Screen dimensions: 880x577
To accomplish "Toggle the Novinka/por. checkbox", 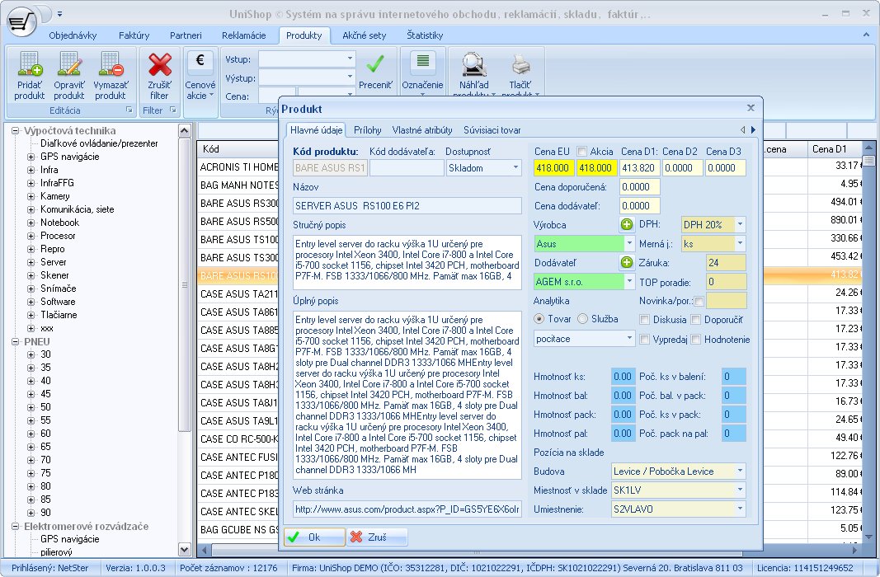I will point(699,301).
